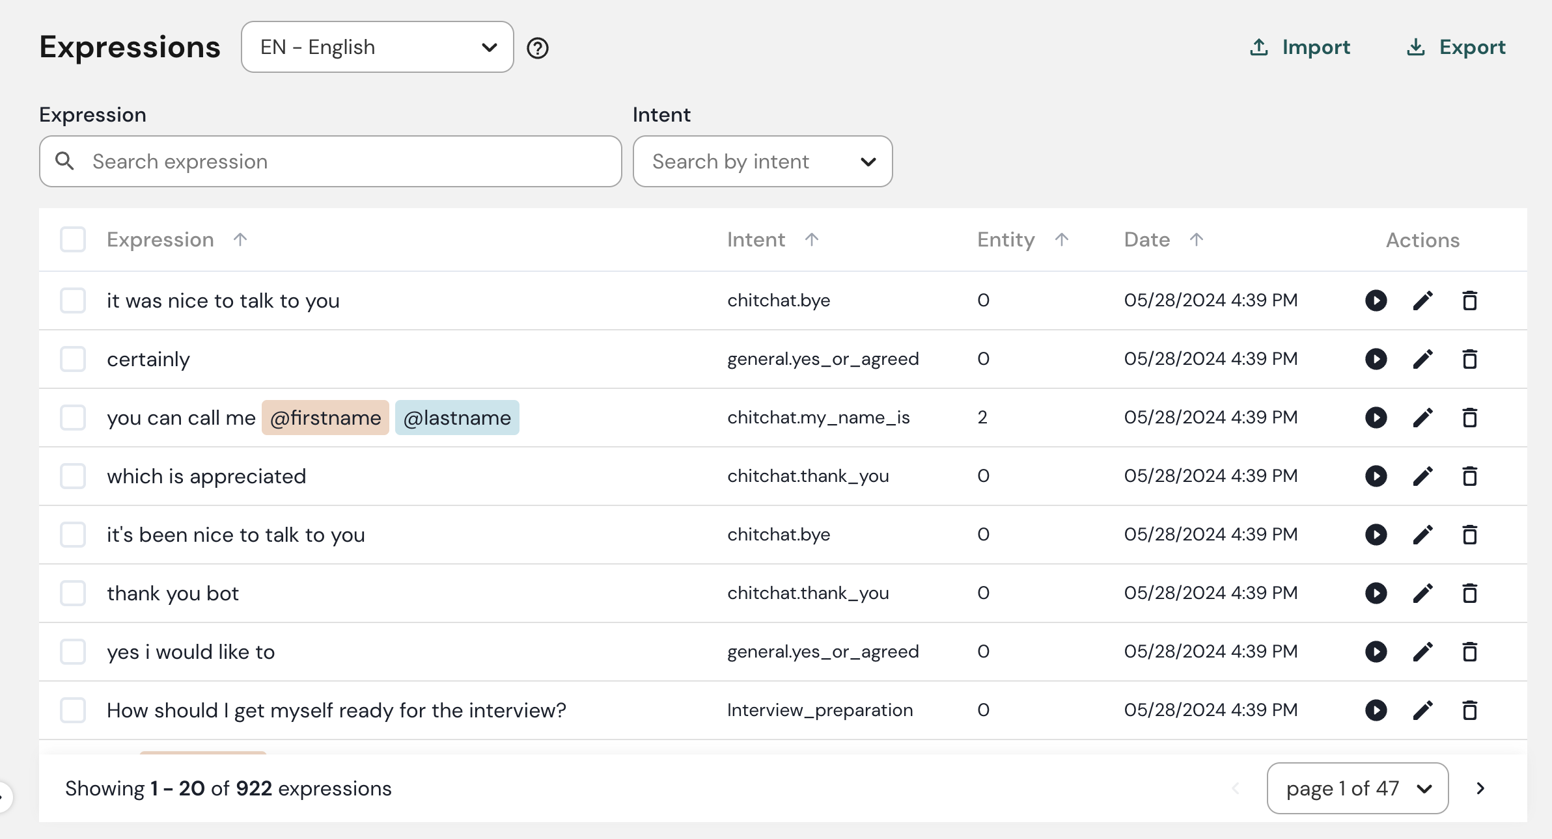Click the help question mark icon
1552x839 pixels.
(537, 48)
